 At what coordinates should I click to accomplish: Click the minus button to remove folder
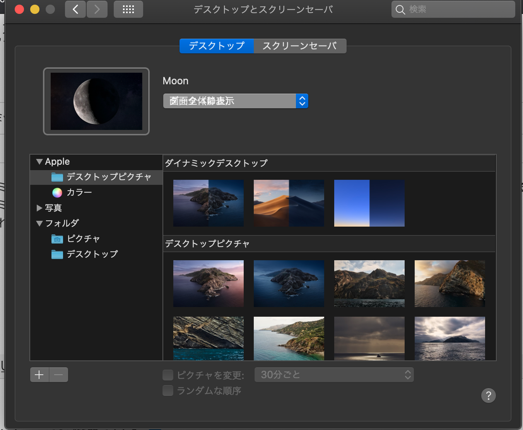(x=58, y=375)
